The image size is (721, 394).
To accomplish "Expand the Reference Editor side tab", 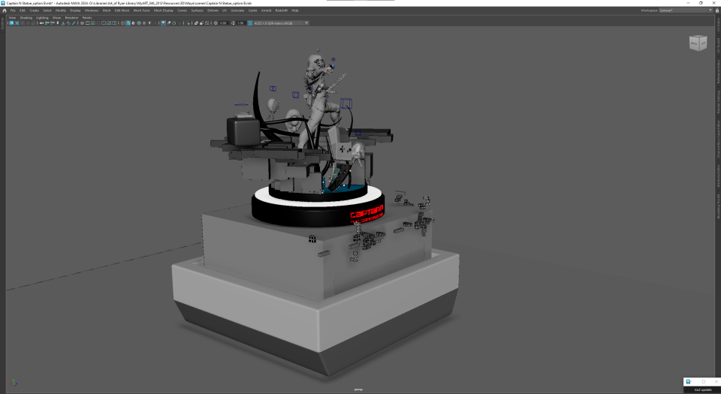I will [x=718, y=71].
